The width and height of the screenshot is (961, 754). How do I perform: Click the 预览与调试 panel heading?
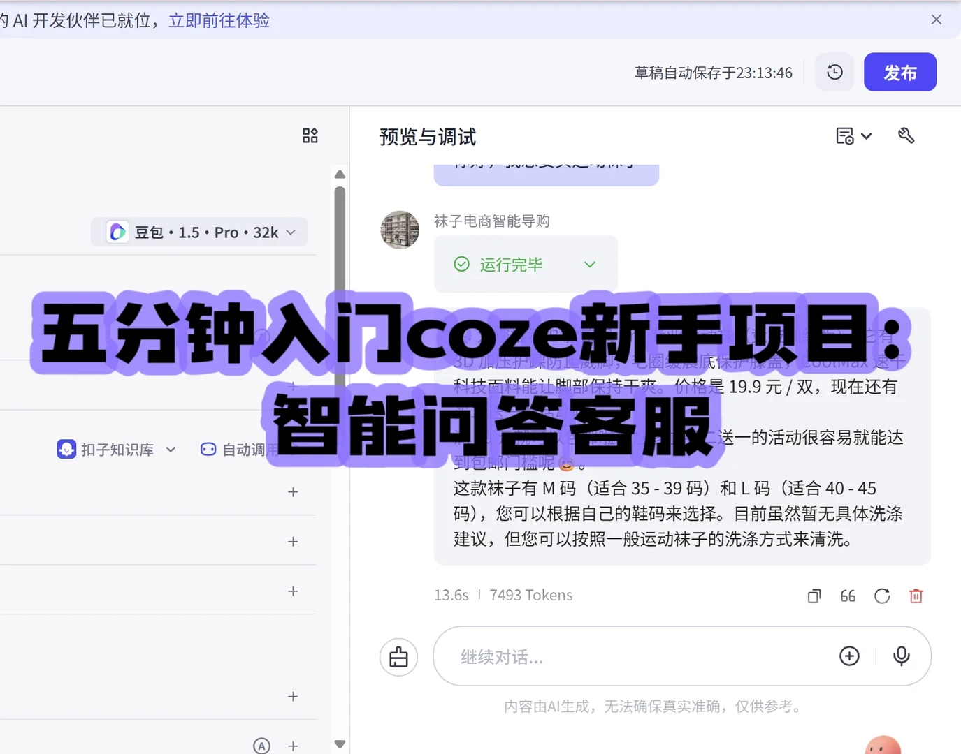tap(428, 137)
